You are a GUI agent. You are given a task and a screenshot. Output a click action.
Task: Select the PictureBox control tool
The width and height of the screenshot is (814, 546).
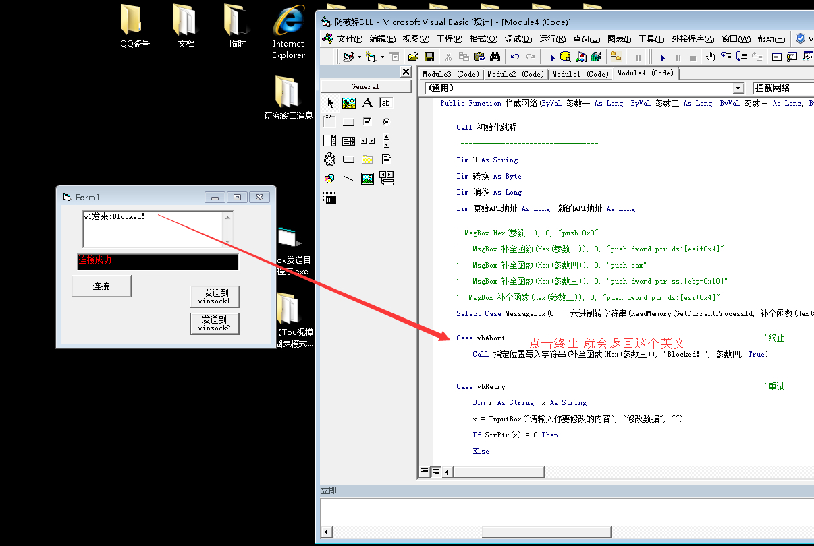coord(348,103)
